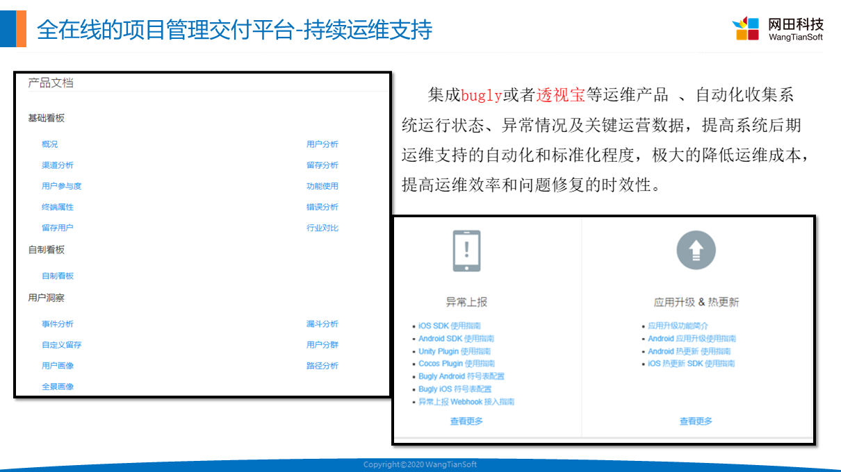Go to 漏斗分析 documentation
The width and height of the screenshot is (841, 472).
pyautogui.click(x=322, y=324)
